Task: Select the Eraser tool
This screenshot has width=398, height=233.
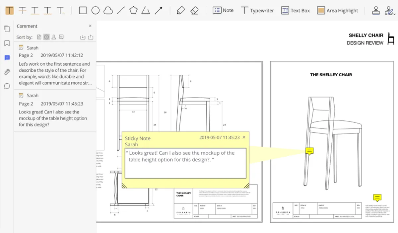Action: click(194, 10)
